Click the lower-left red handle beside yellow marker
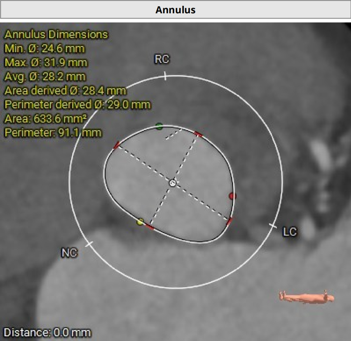This screenshot has width=351, height=341. (149, 226)
